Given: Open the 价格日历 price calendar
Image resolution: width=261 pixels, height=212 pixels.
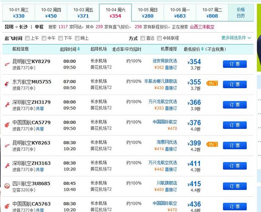Looking at the screenshot, I should pyautogui.click(x=241, y=13).
